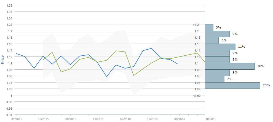The image size is (273, 122).
Task: Select the 3% bar at the top
Action: click(x=209, y=27)
